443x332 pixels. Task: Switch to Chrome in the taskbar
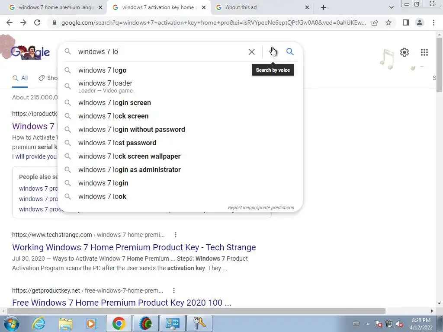point(119,323)
